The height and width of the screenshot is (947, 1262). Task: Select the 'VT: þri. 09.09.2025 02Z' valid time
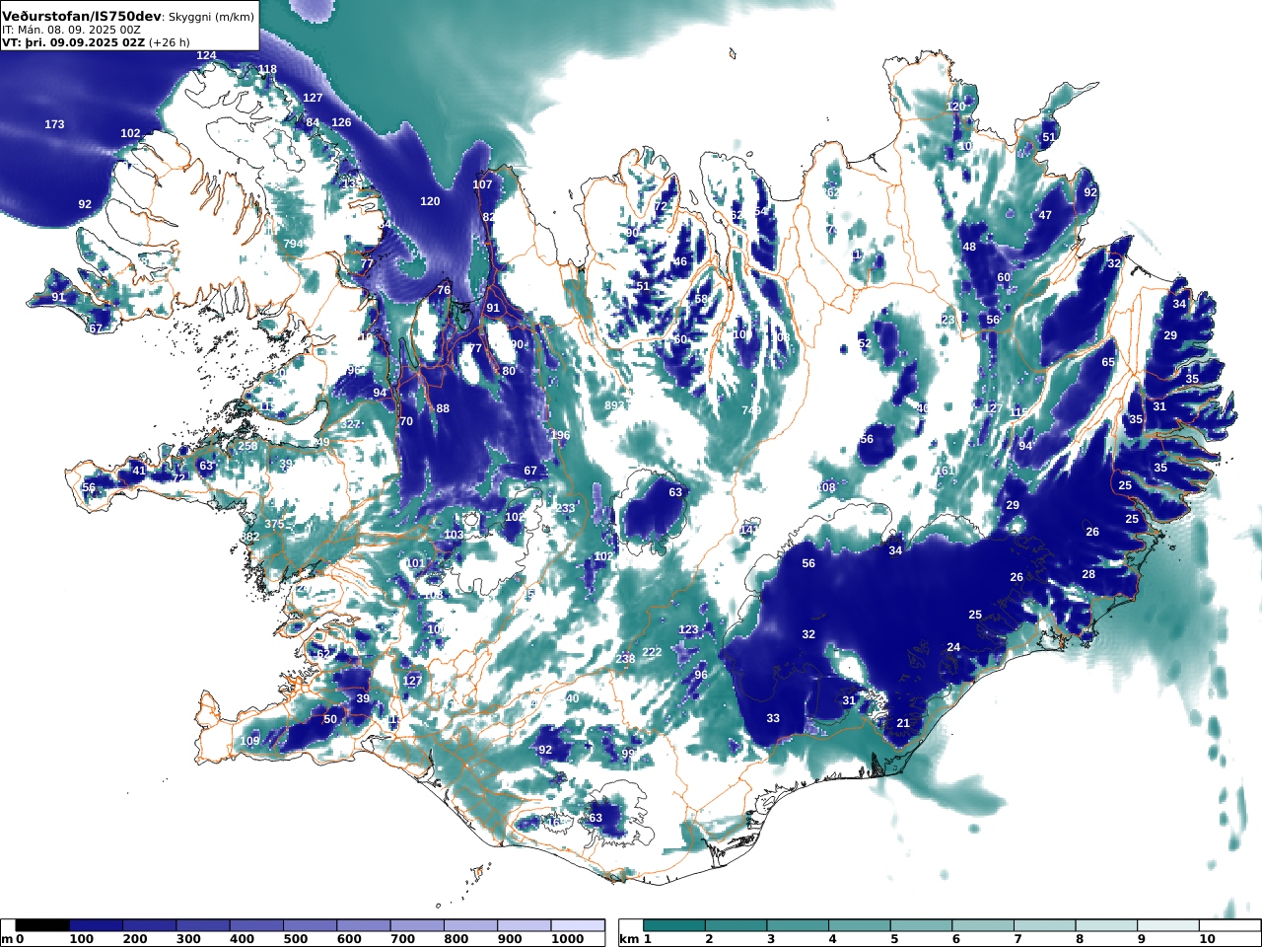pyautogui.click(x=73, y=42)
